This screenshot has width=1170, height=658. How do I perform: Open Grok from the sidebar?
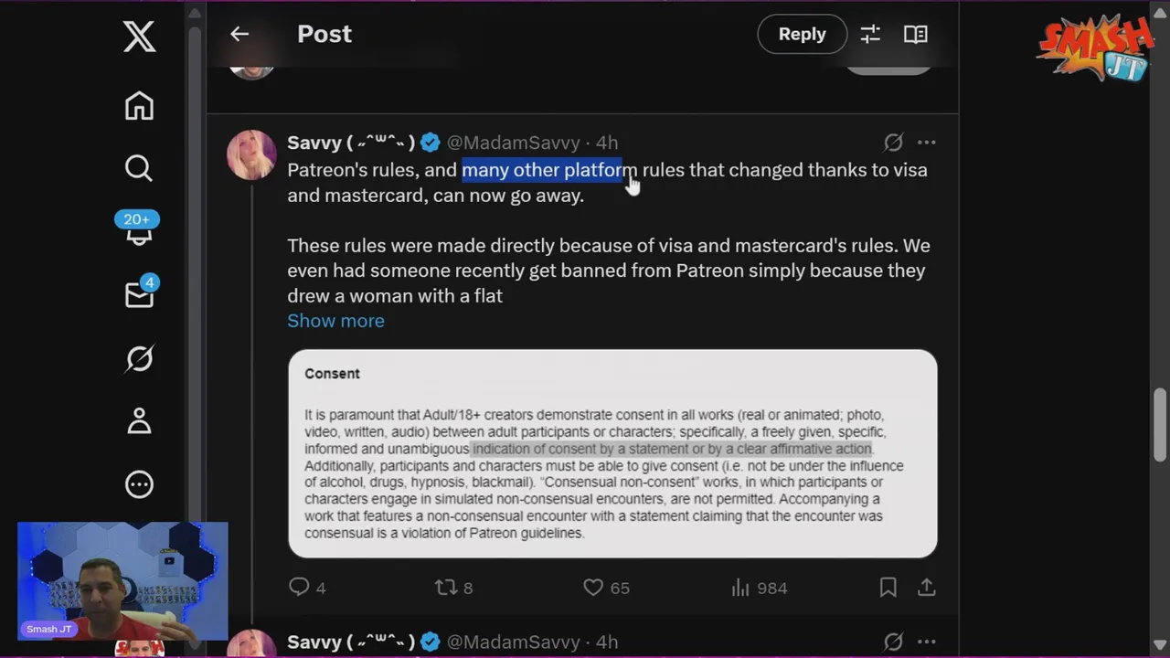tap(139, 358)
